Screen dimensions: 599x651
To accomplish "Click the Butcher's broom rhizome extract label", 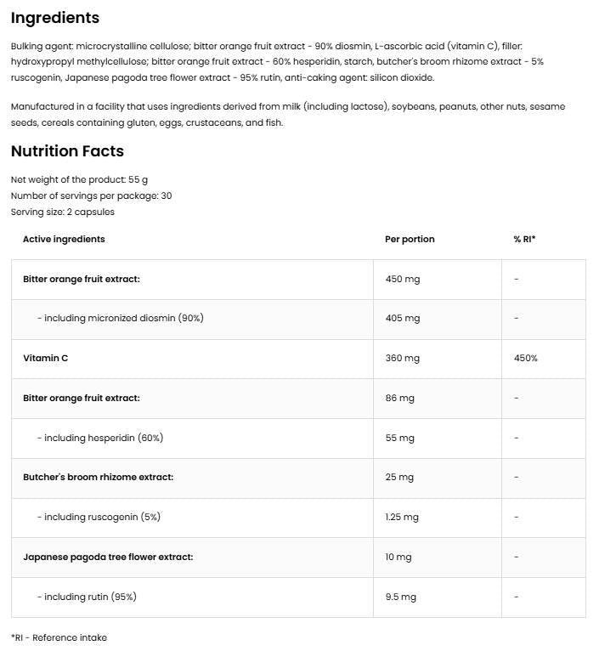I will pos(98,477).
